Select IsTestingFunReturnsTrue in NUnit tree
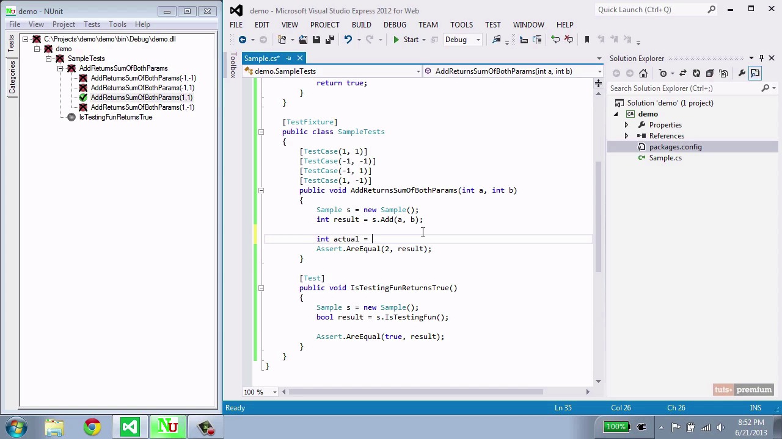The height and width of the screenshot is (439, 782). click(115, 117)
